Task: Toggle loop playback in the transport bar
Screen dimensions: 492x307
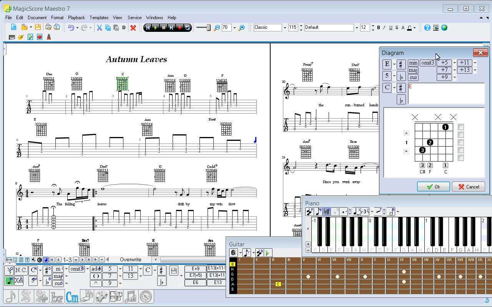Action: (x=187, y=28)
